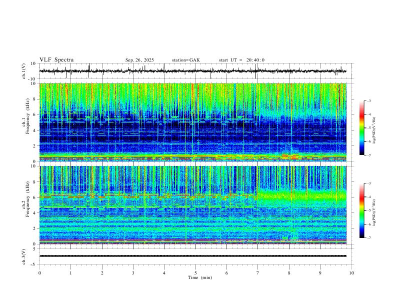Click the "-5" tick on ch.2 colorbar

(369, 210)
